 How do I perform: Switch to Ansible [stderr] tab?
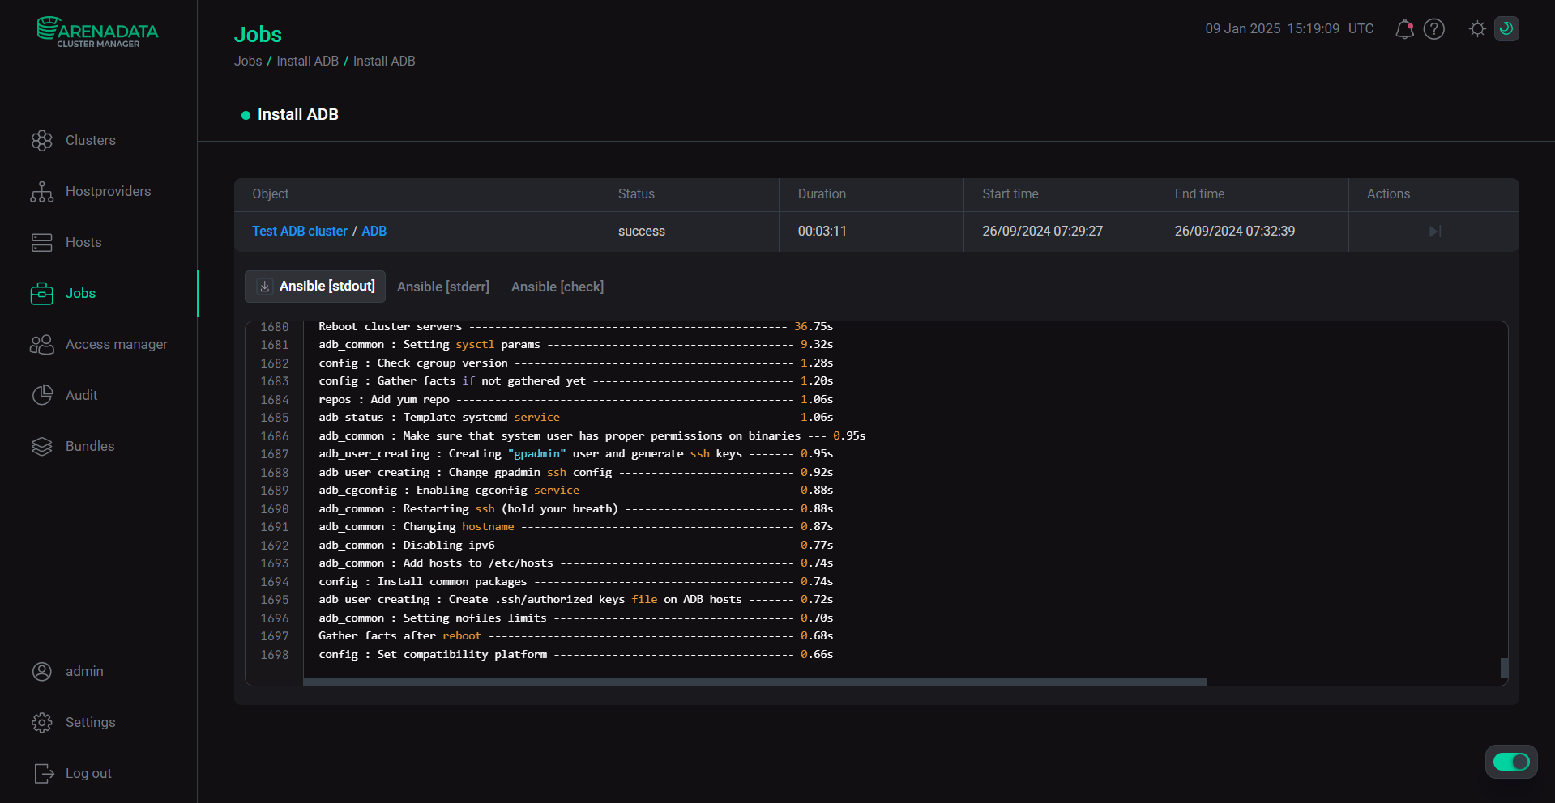(x=443, y=287)
